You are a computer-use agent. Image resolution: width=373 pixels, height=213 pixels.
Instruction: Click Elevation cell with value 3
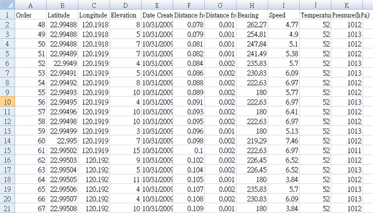pos(126,131)
